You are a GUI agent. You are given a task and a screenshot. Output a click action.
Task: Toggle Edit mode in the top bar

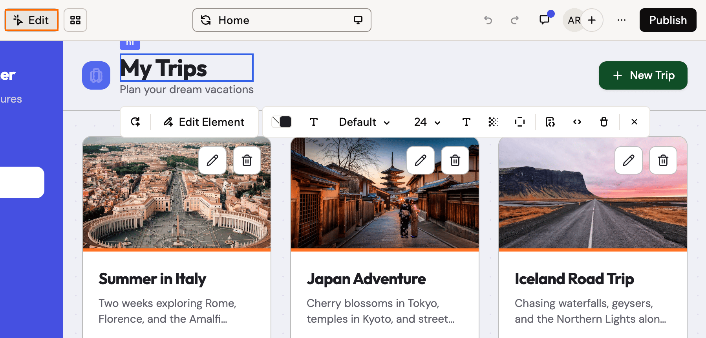click(x=31, y=20)
